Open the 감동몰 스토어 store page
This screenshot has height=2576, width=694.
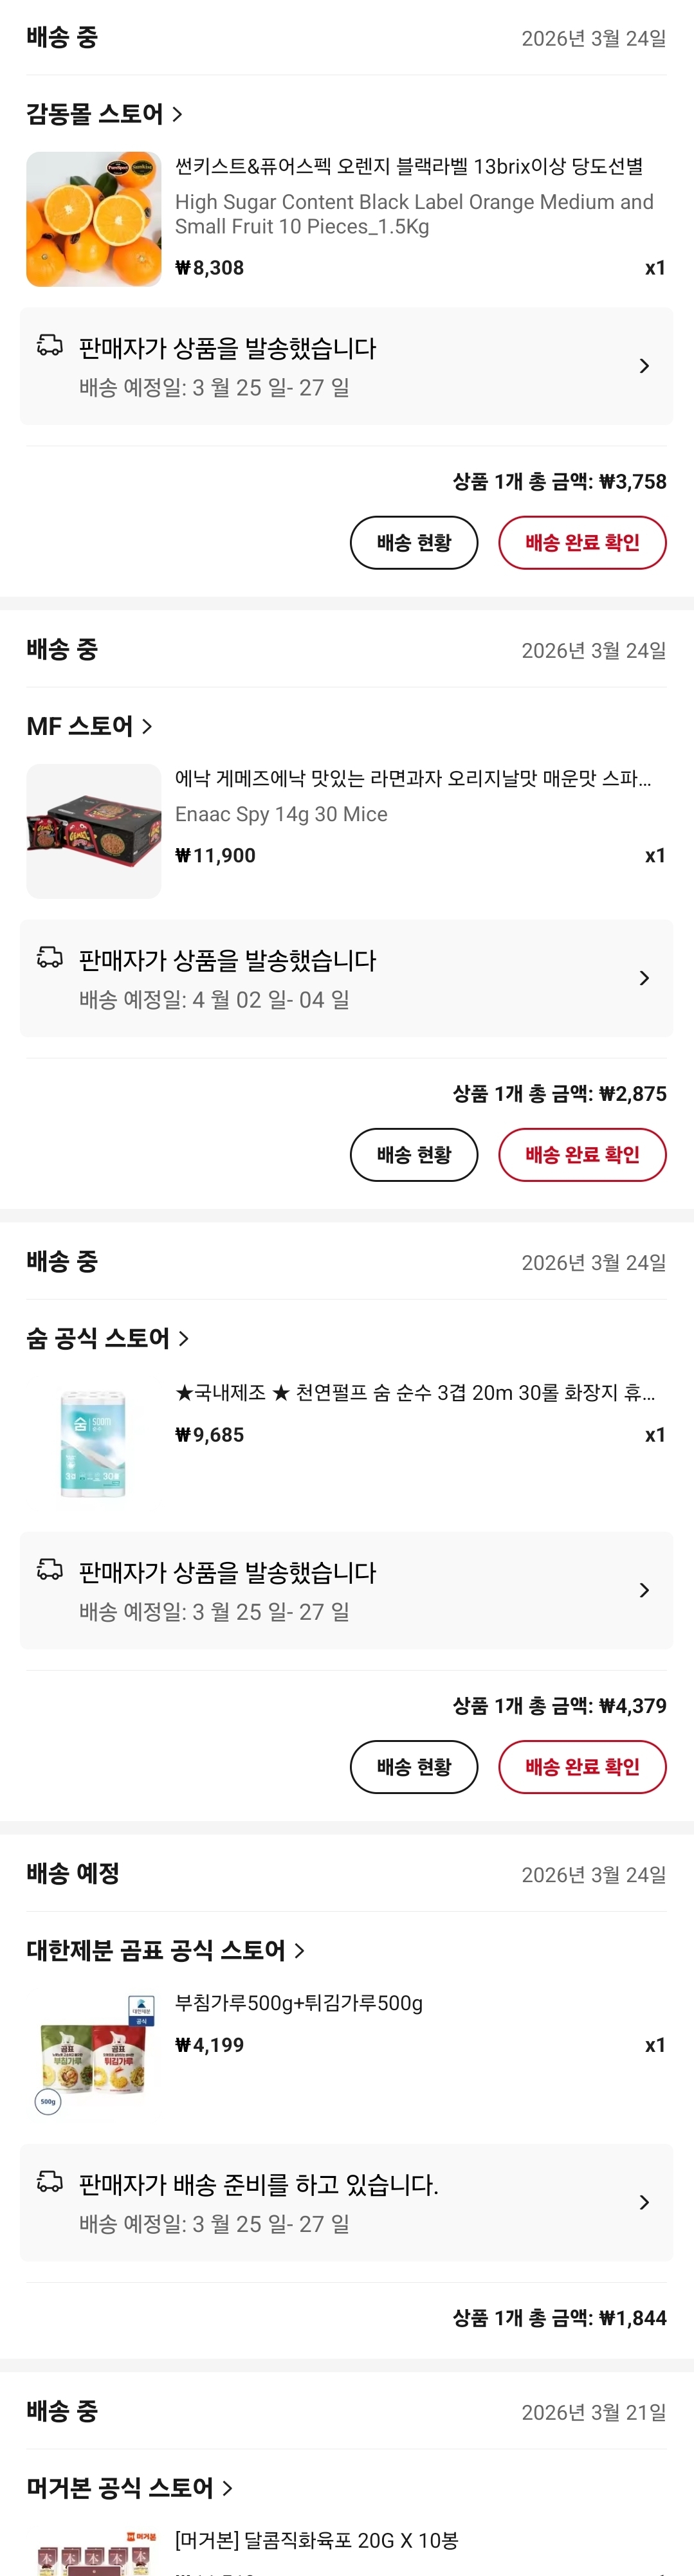[104, 114]
